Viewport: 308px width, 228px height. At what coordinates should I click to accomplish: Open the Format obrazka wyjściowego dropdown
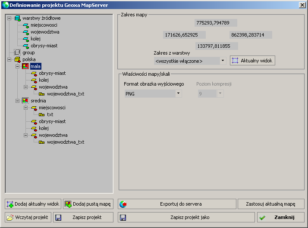(178, 93)
